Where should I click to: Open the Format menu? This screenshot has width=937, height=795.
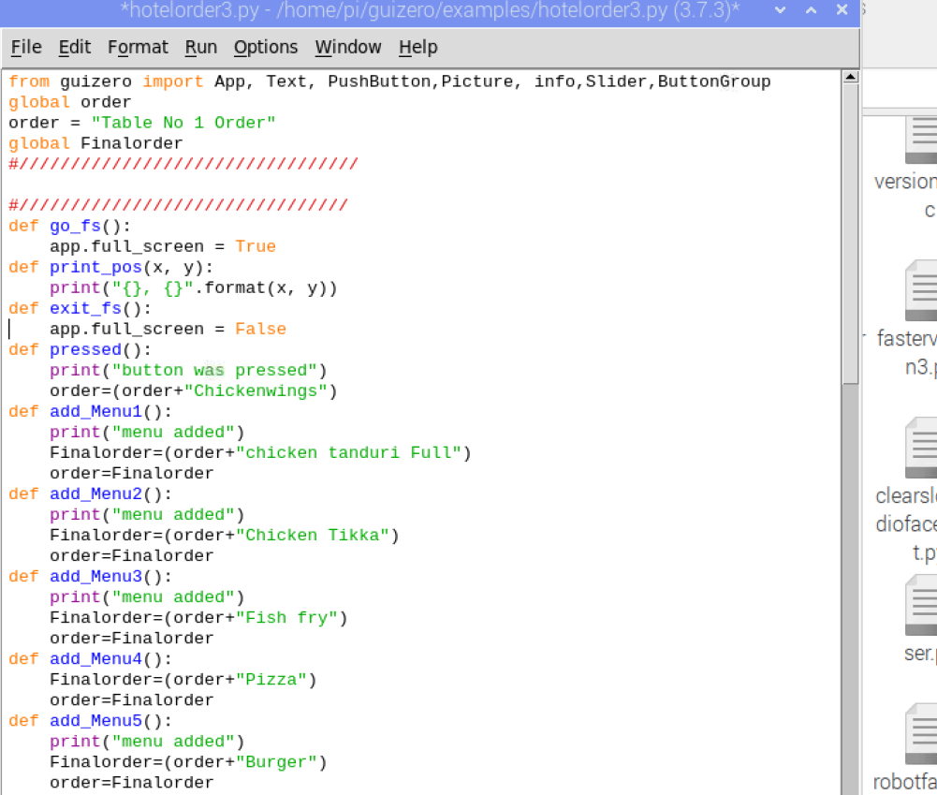pyautogui.click(x=138, y=47)
